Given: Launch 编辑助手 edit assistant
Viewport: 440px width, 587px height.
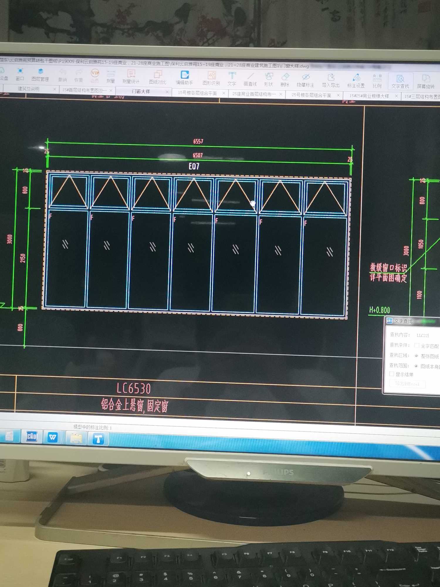Looking at the screenshot, I should (184, 78).
